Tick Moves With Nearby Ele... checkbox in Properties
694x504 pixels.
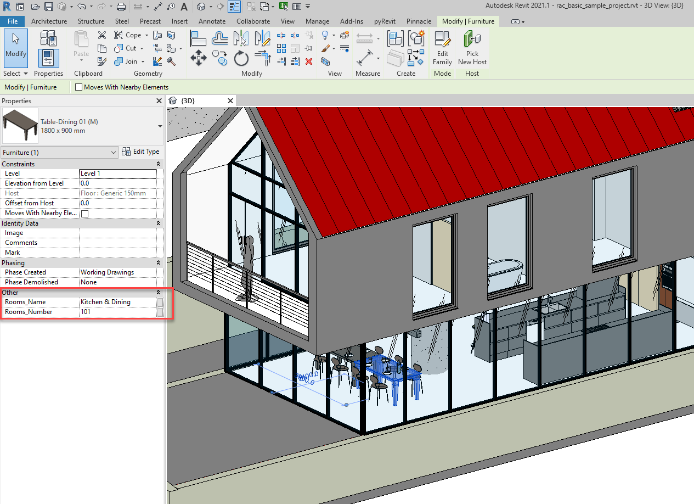pyautogui.click(x=84, y=214)
